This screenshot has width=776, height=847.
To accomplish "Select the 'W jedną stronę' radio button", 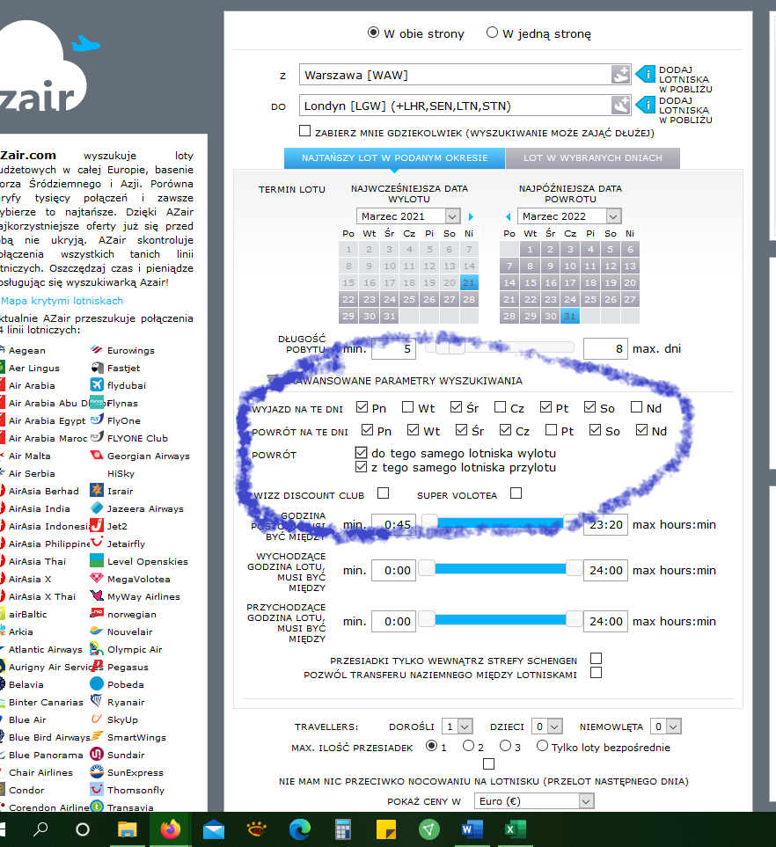I will click(492, 33).
